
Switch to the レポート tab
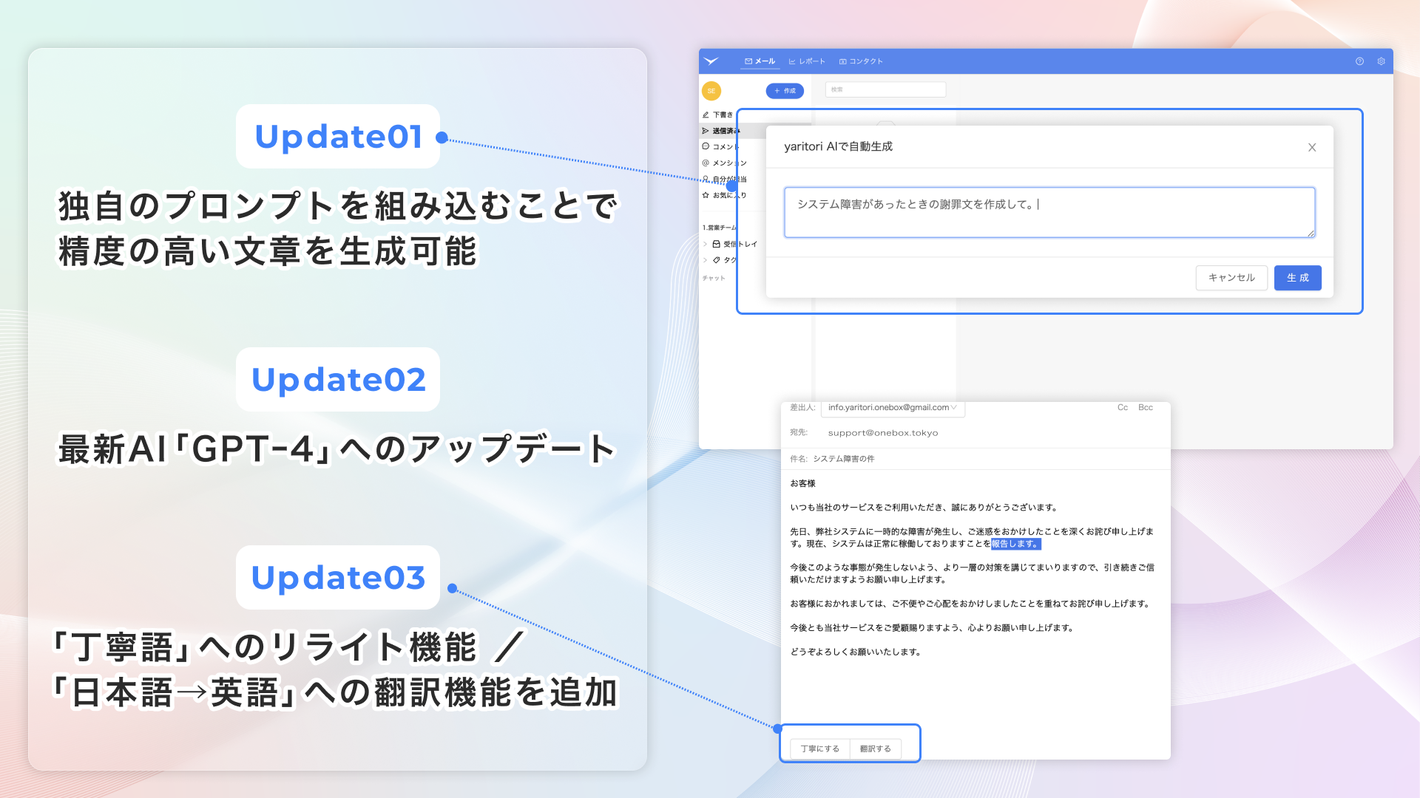(807, 61)
